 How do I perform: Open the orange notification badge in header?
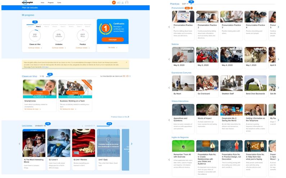114,3
